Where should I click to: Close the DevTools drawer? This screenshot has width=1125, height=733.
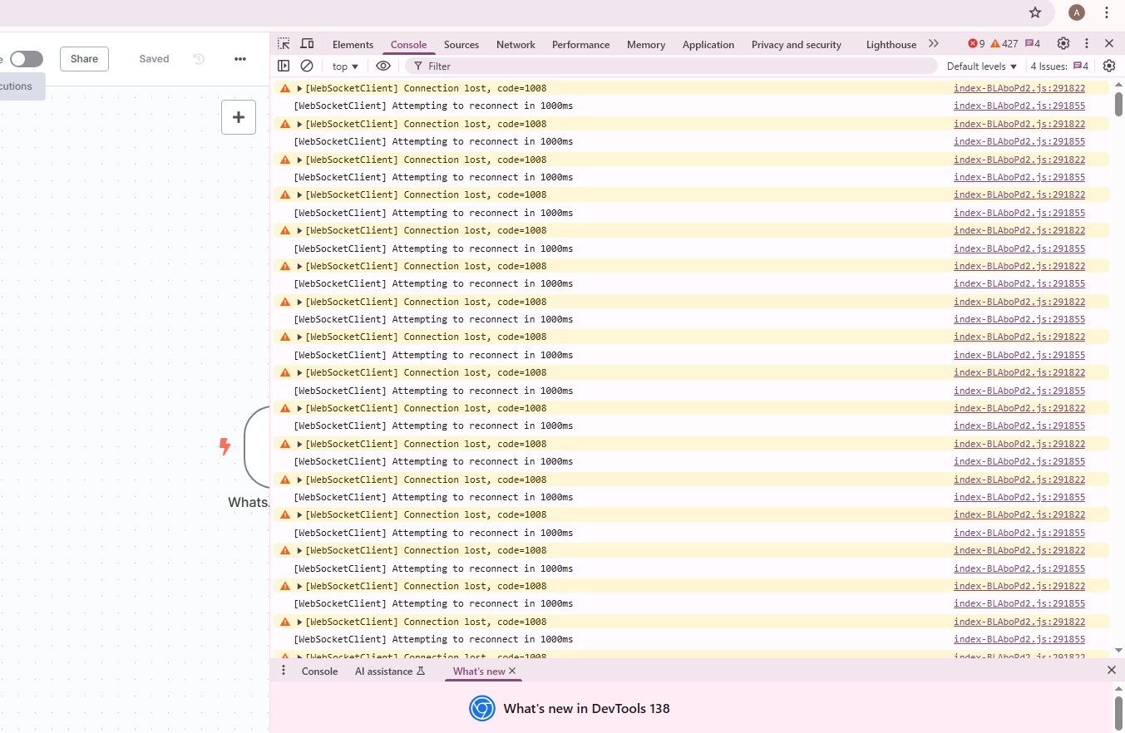(1112, 670)
